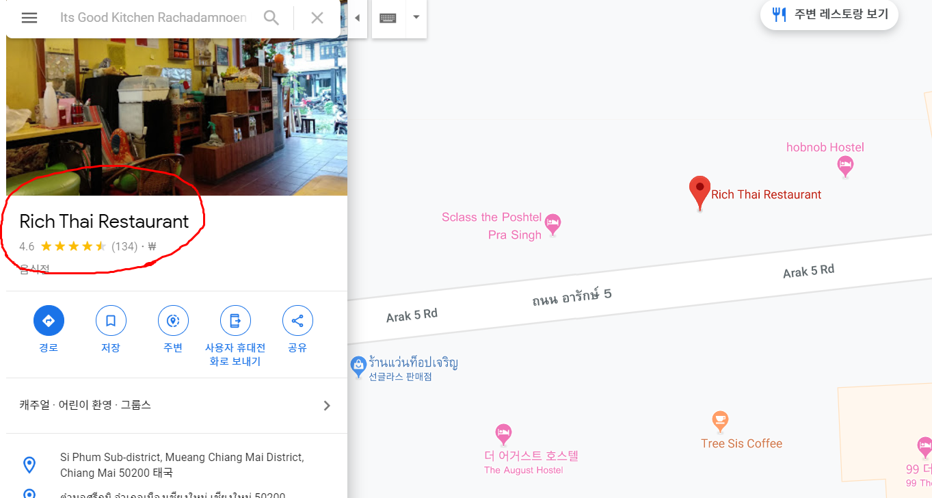932x498 pixels.
Task: Open the (134) reviews link
Action: coord(124,246)
